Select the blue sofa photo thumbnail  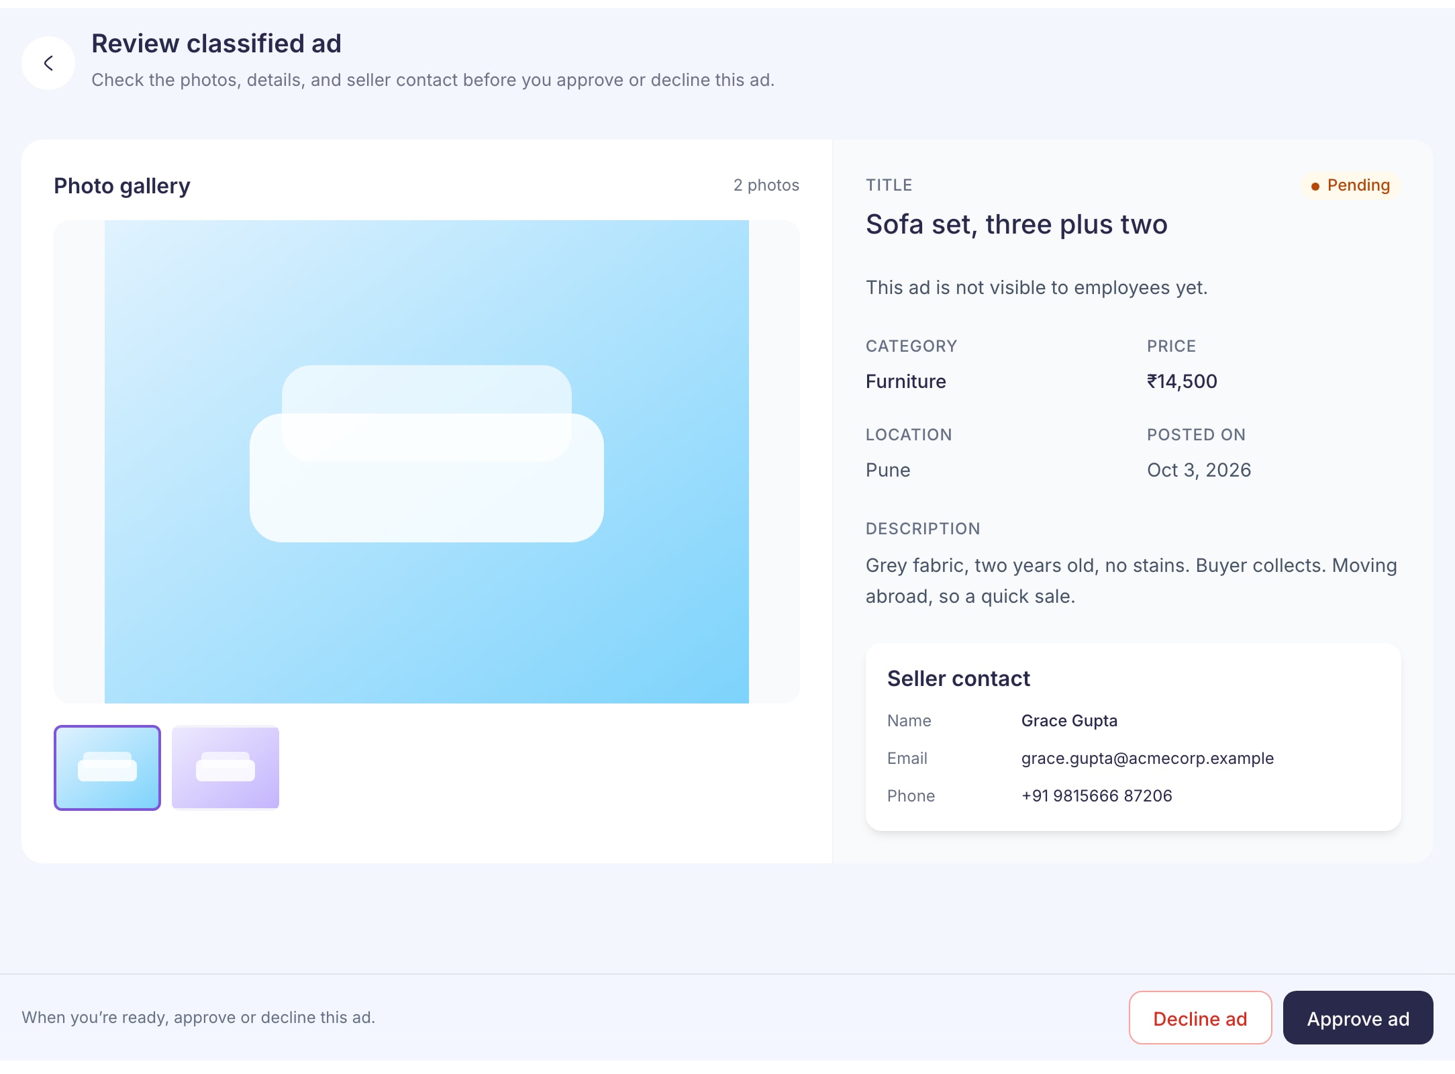(x=107, y=768)
